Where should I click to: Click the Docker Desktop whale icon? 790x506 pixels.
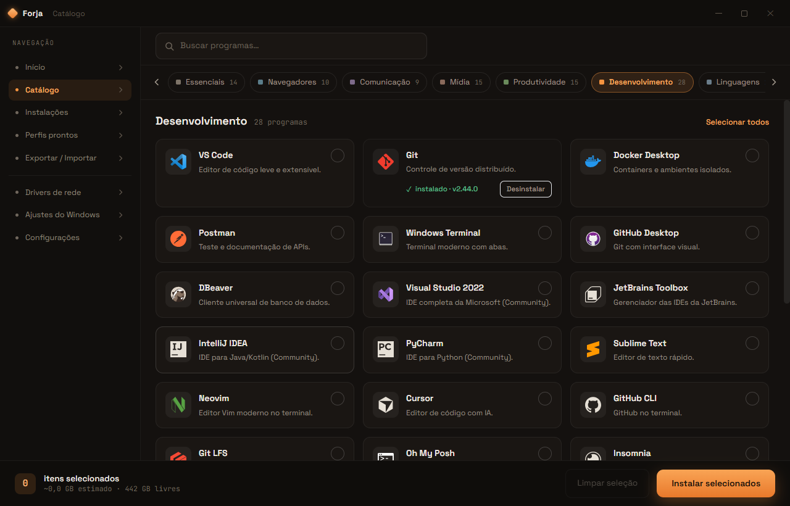593,162
